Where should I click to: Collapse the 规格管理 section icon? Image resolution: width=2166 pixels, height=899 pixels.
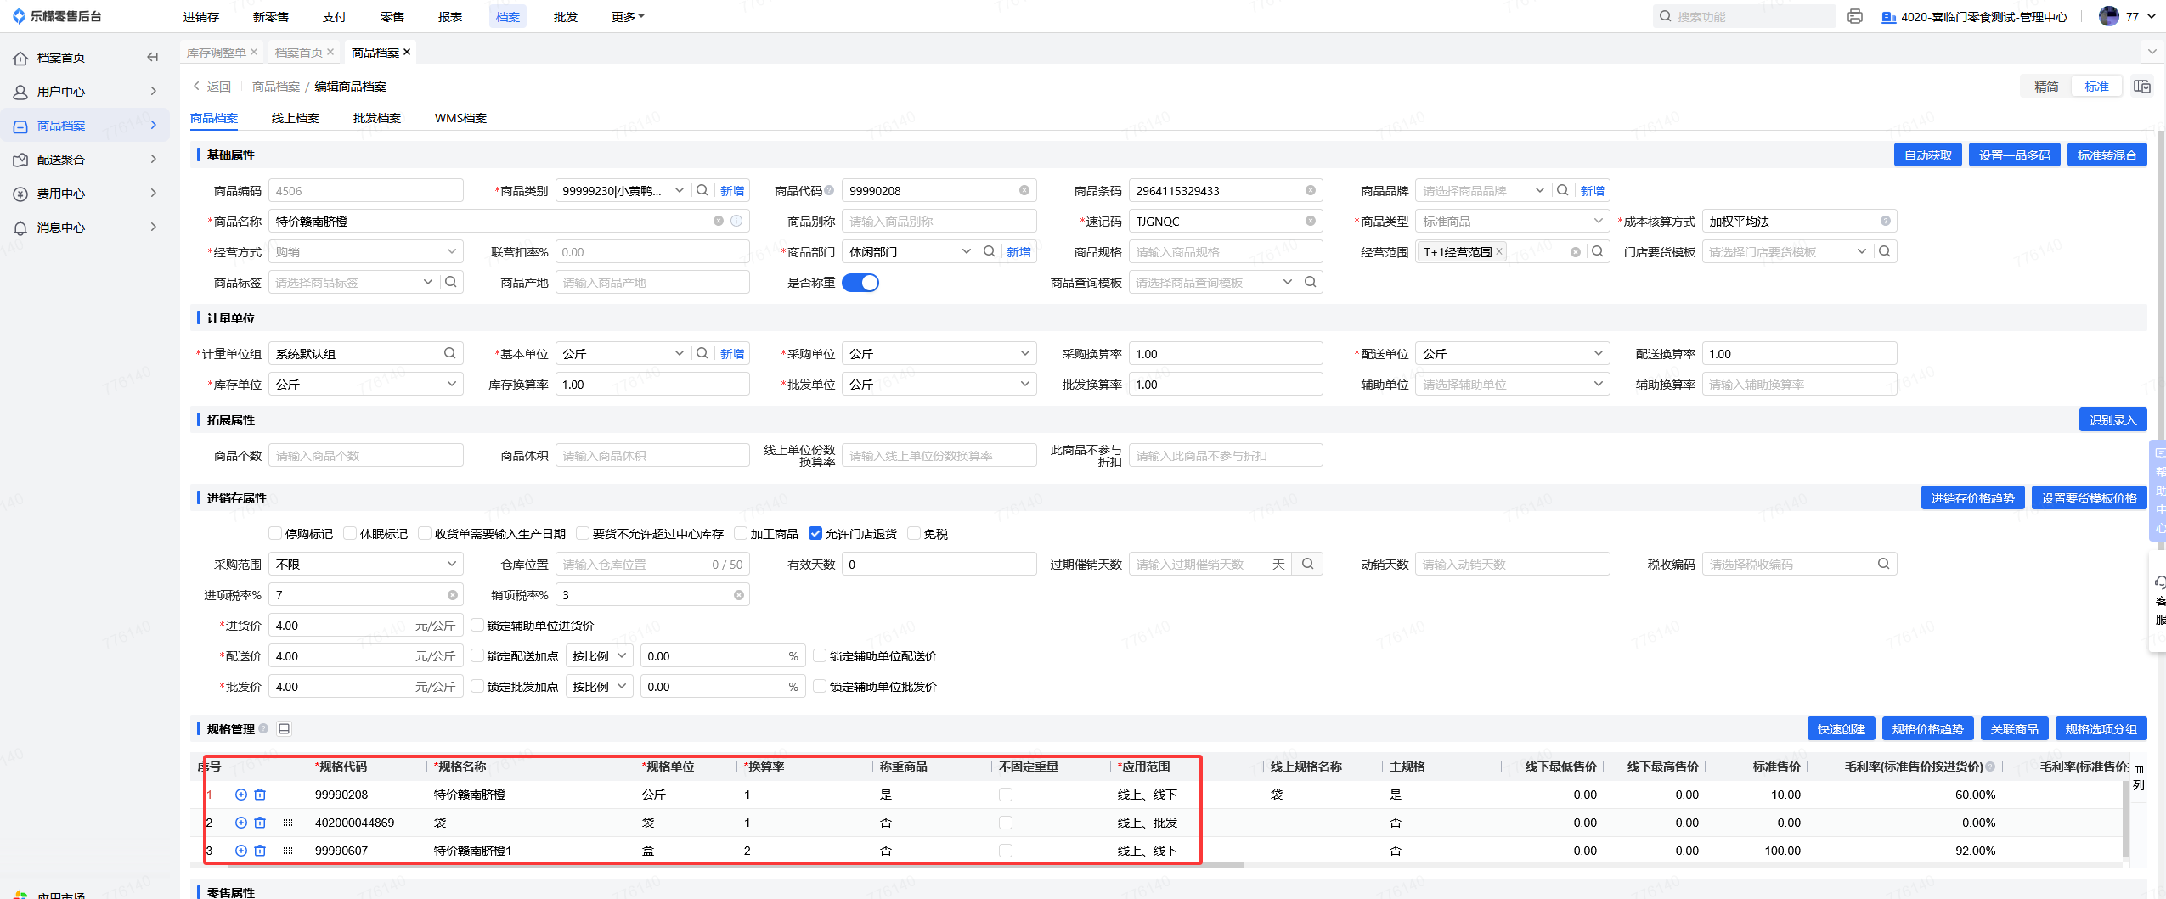285,729
